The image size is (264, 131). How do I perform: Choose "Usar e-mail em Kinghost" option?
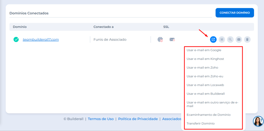tap(205, 59)
